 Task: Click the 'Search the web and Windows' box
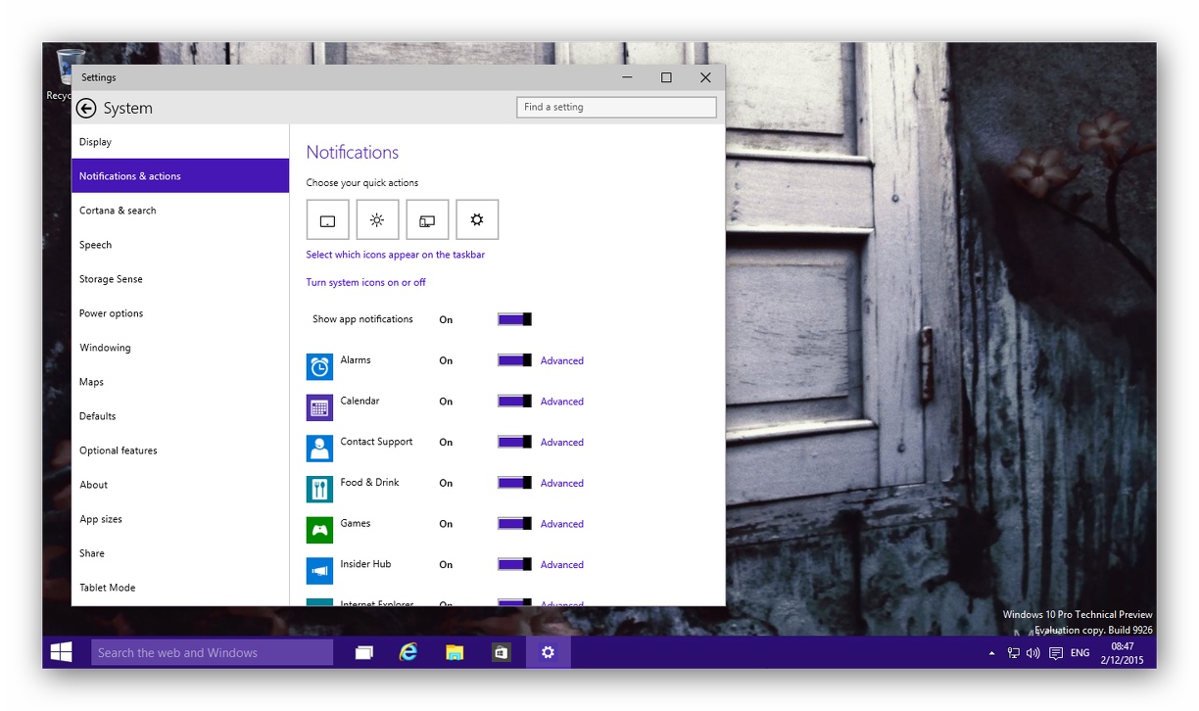213,652
